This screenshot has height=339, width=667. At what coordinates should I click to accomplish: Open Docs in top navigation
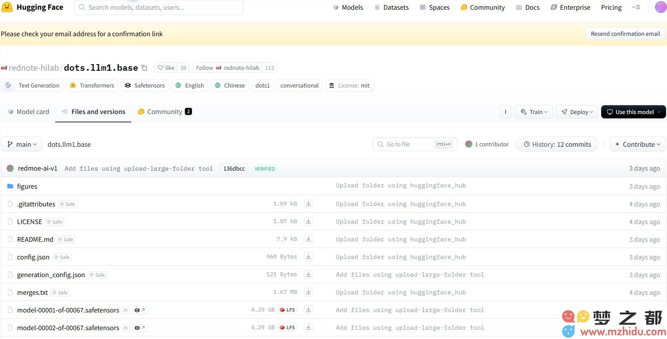[x=528, y=7]
